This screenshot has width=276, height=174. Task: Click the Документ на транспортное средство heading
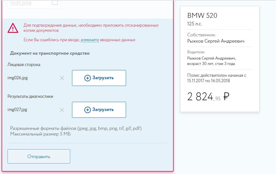click(x=50, y=53)
